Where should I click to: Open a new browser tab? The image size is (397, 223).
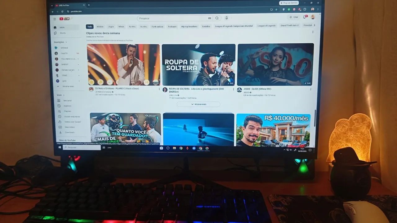[x=89, y=5]
